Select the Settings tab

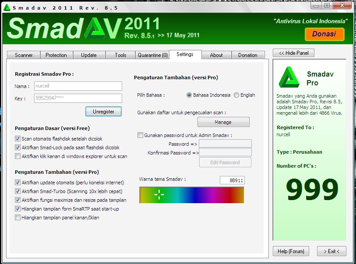pyautogui.click(x=185, y=54)
